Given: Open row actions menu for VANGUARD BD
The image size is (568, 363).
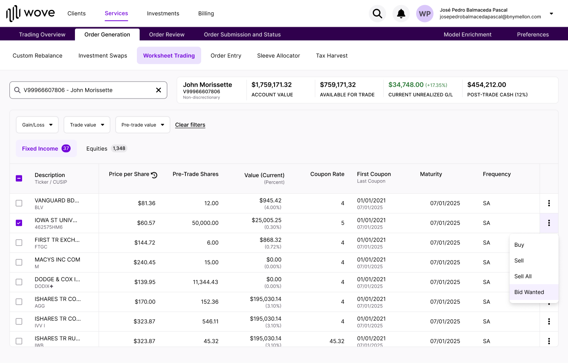Looking at the screenshot, I should pyautogui.click(x=549, y=203).
